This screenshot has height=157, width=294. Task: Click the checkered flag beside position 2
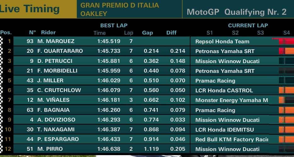coord(1,51)
